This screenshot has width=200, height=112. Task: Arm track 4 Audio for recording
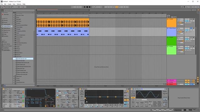pyautogui.click(x=194, y=47)
